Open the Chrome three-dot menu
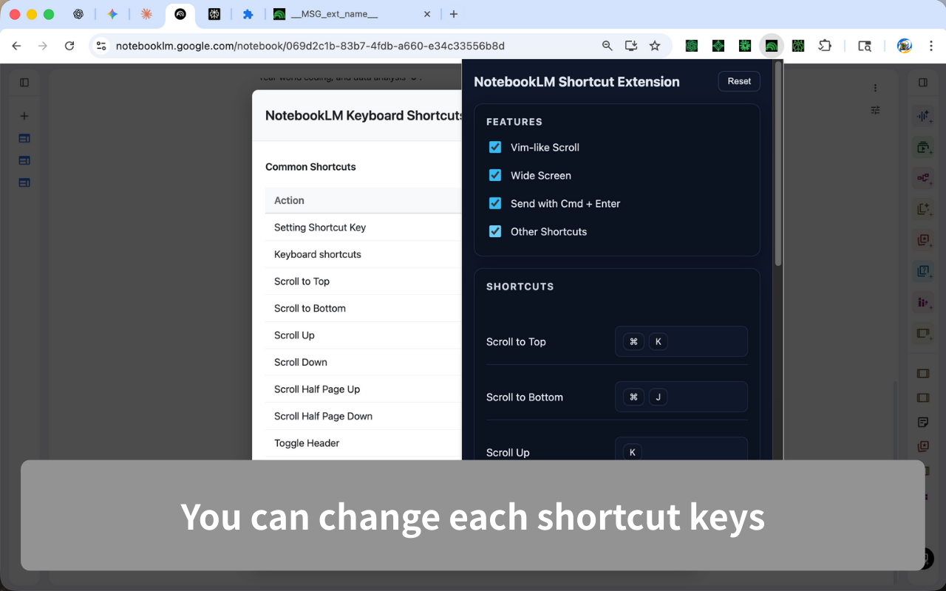This screenshot has height=591, width=946. click(930, 46)
